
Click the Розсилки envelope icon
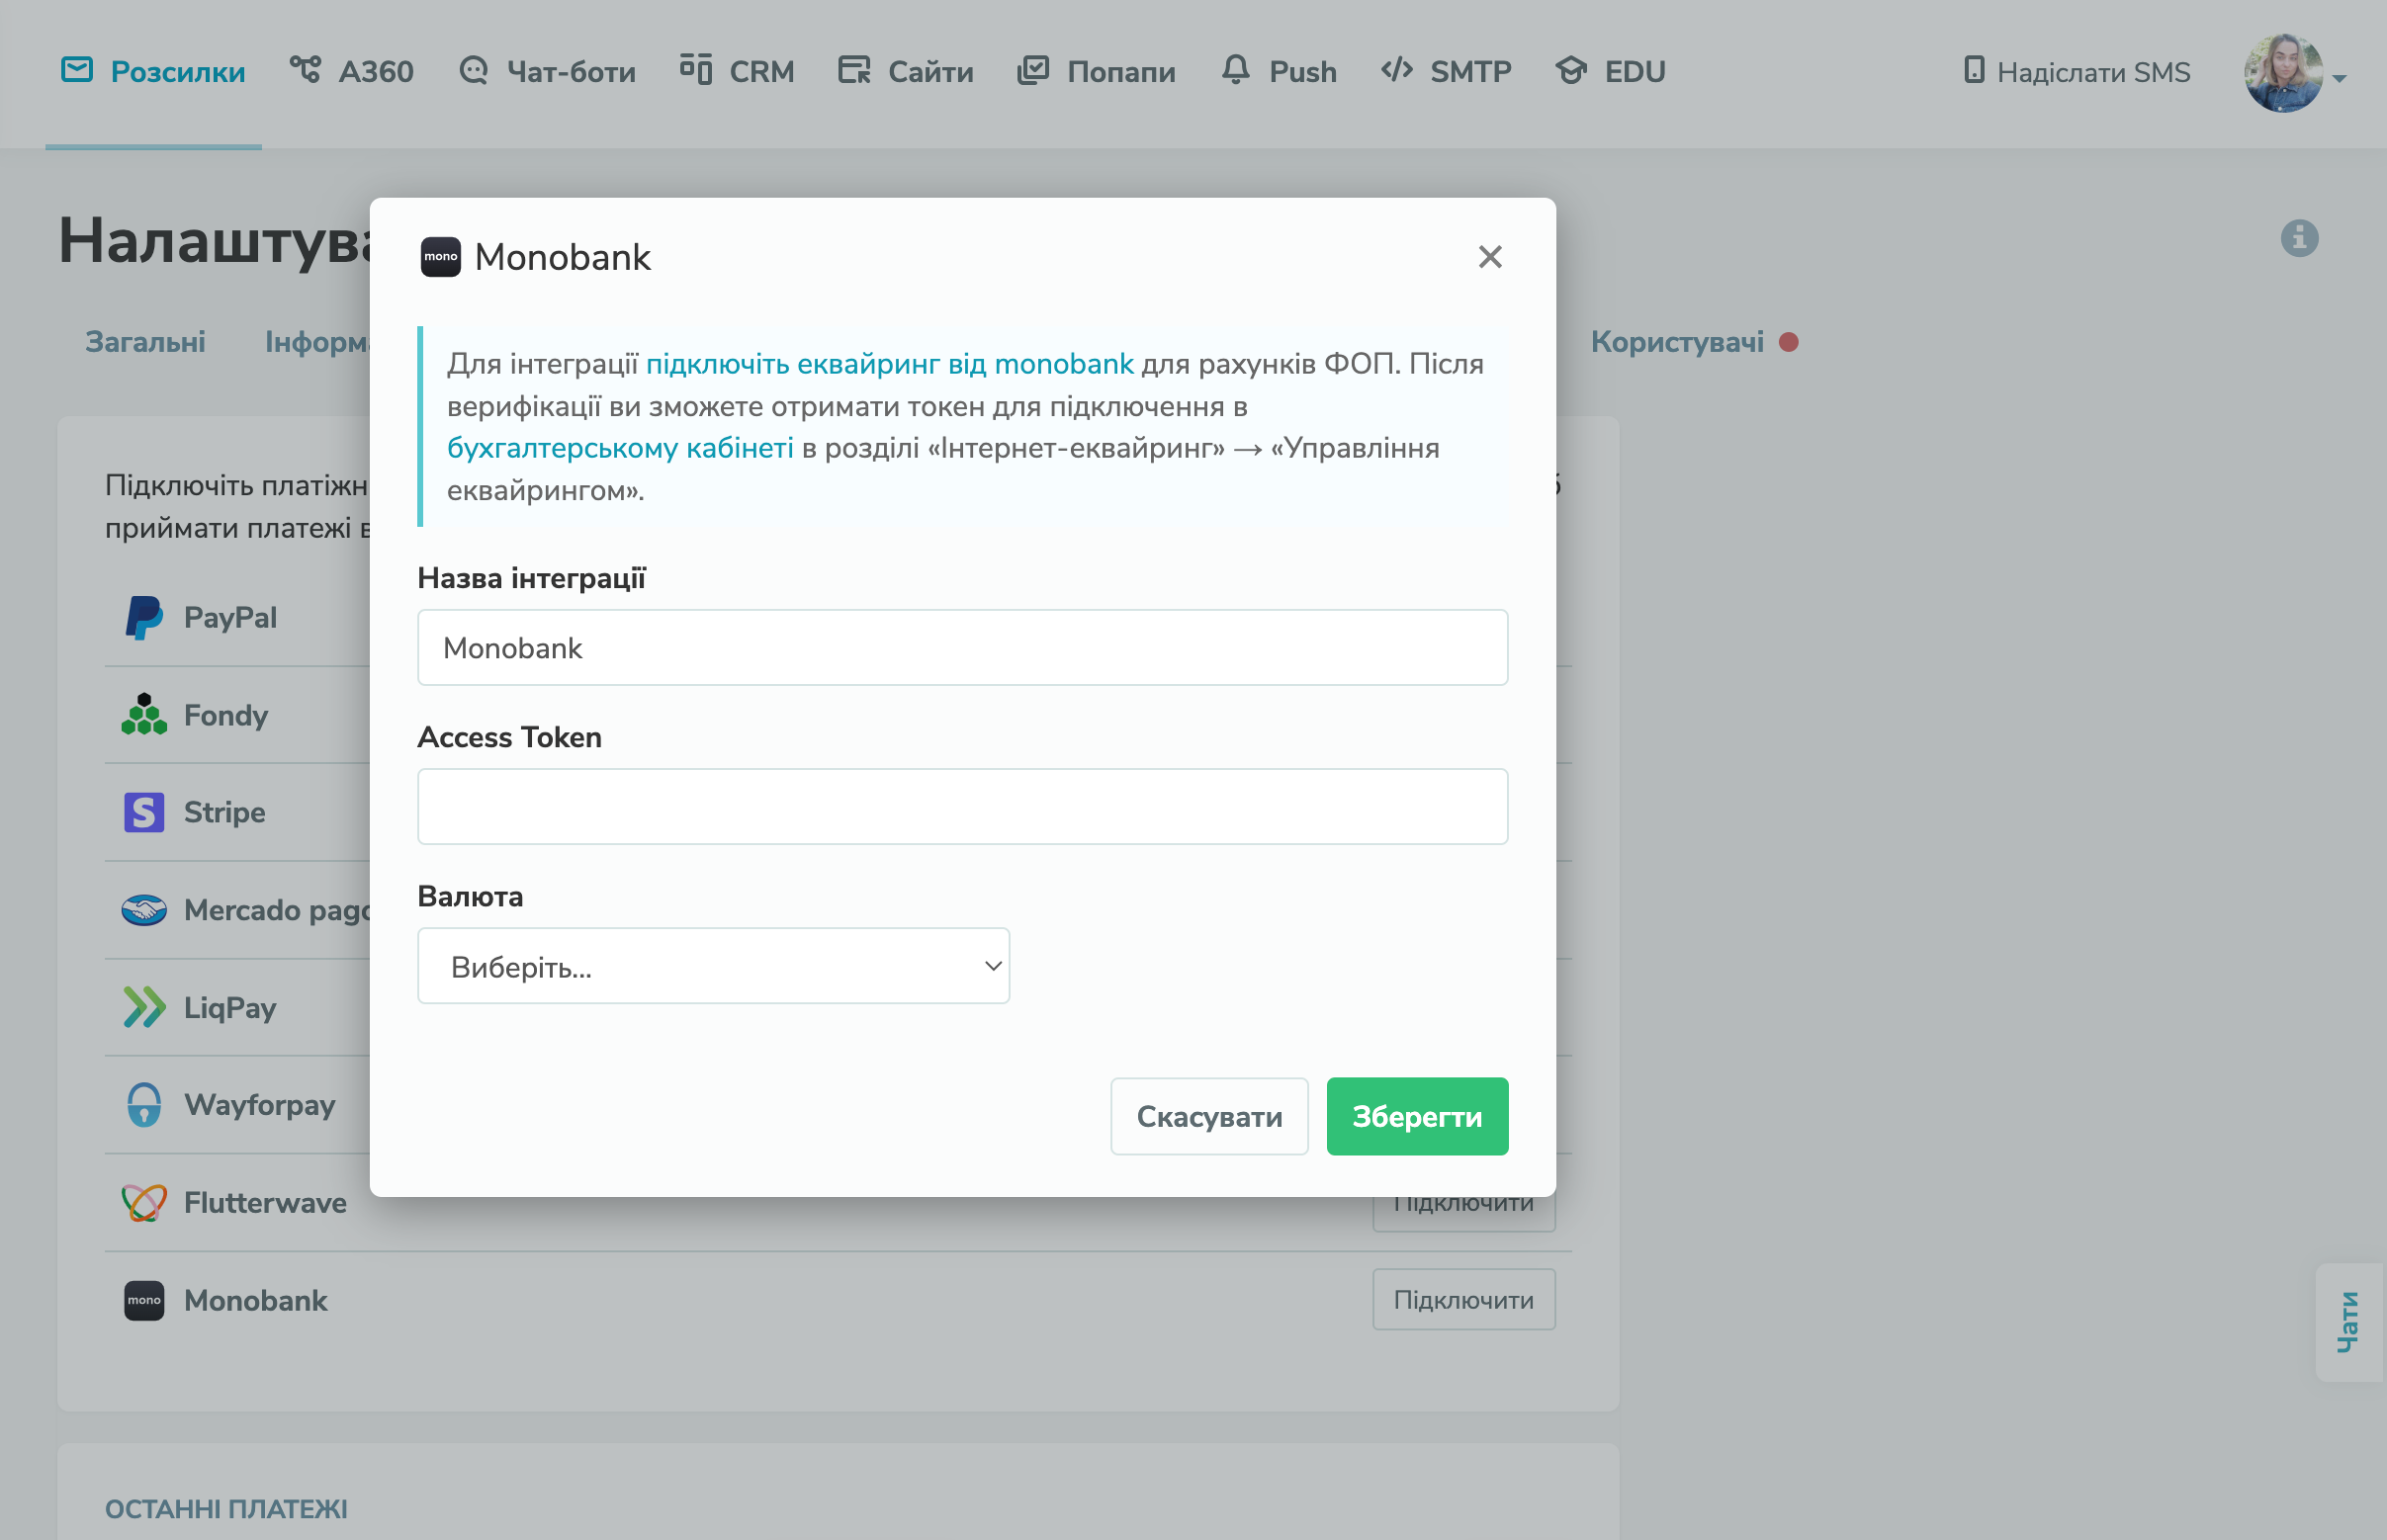77,70
